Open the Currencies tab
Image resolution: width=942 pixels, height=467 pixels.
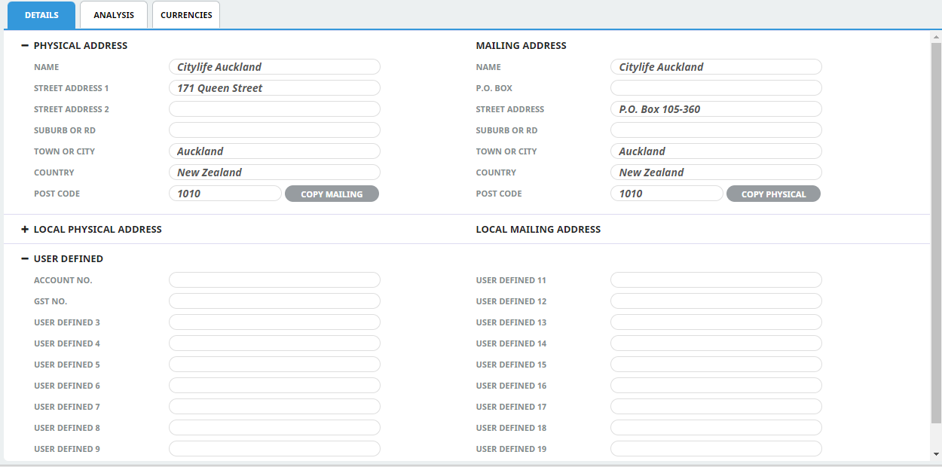(x=186, y=15)
